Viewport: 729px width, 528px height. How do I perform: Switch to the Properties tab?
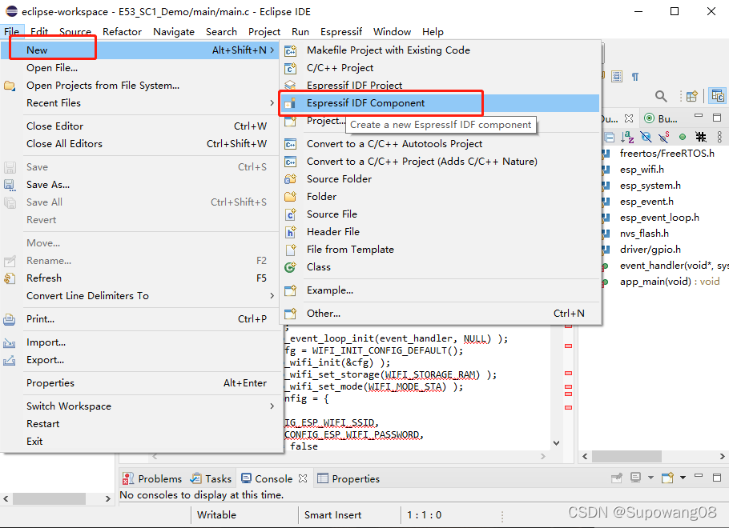pyautogui.click(x=348, y=478)
